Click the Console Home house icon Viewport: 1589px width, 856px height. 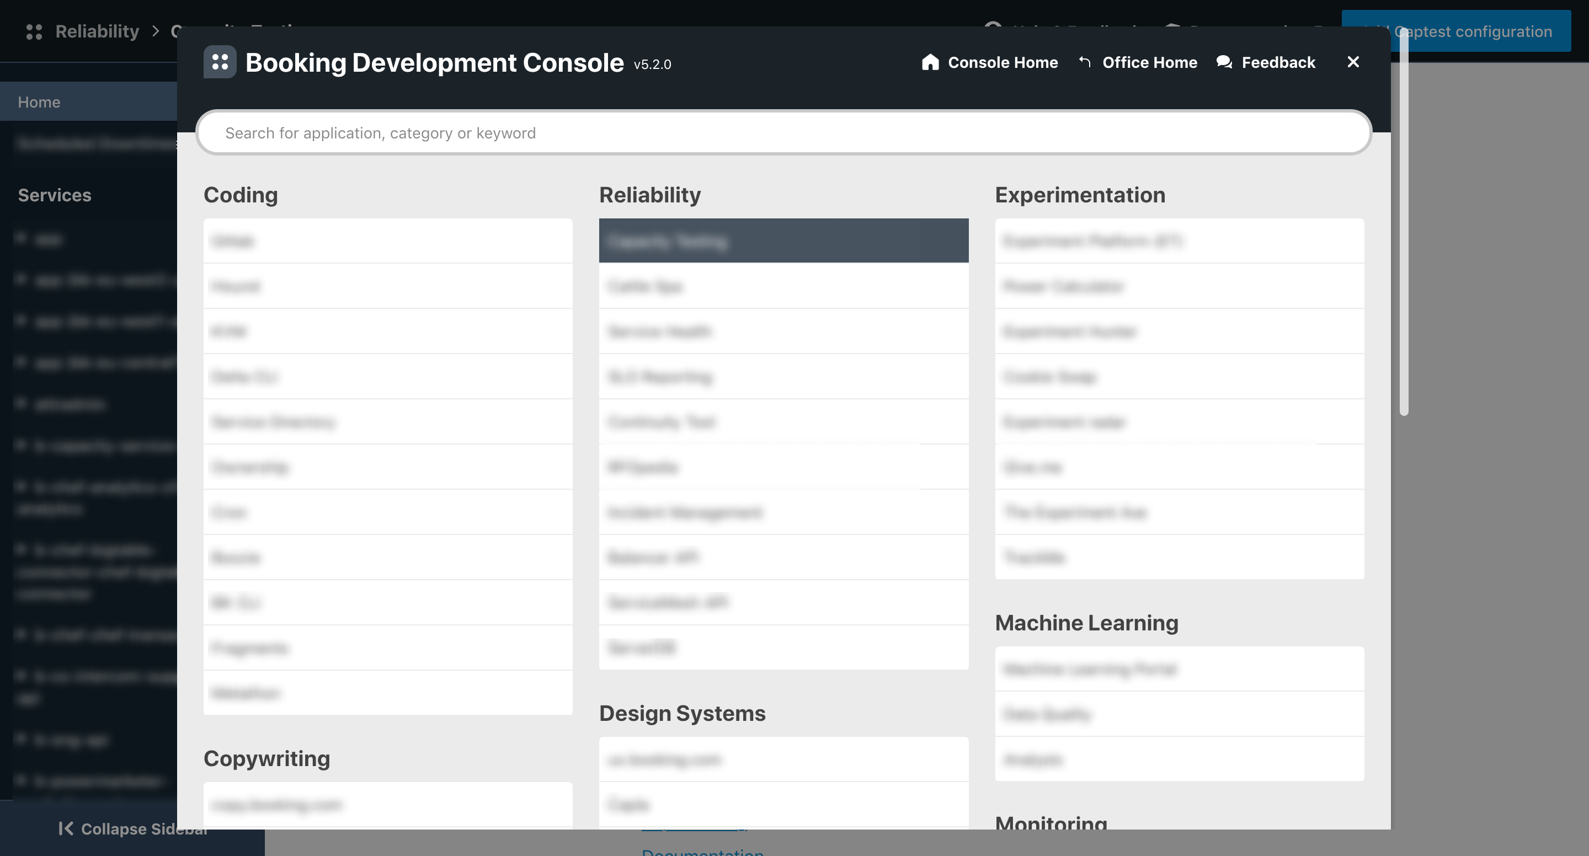coord(930,62)
